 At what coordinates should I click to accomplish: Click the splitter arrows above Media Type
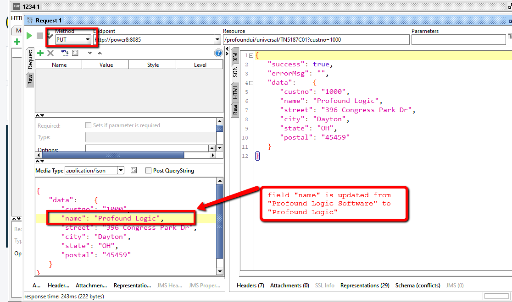(x=40, y=161)
